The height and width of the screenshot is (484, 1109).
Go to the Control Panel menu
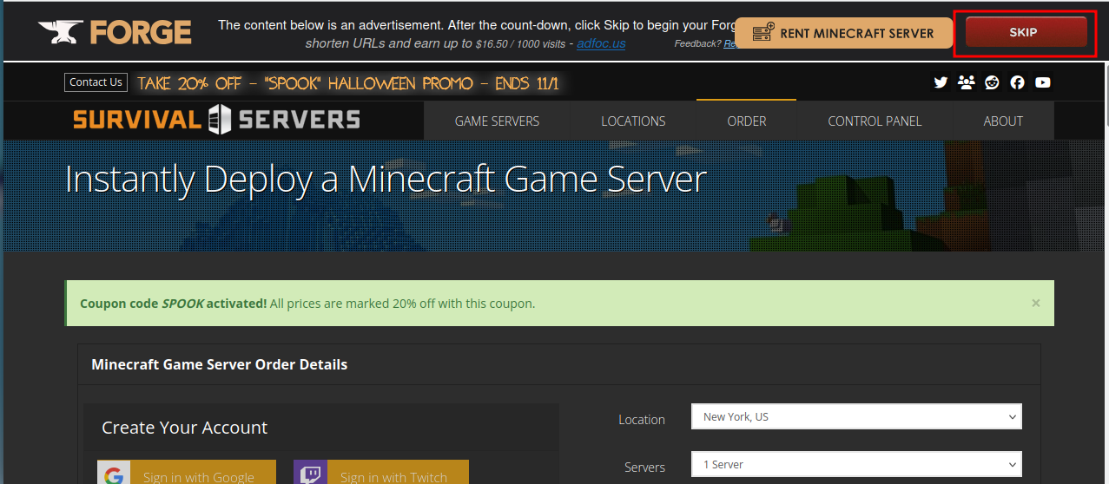(x=875, y=121)
